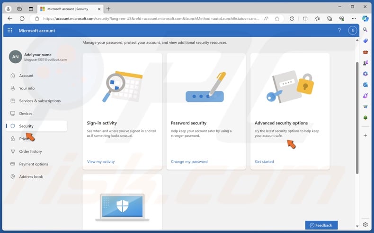
Task: Add a sidebar app with the plus
Action: (x=365, y=135)
